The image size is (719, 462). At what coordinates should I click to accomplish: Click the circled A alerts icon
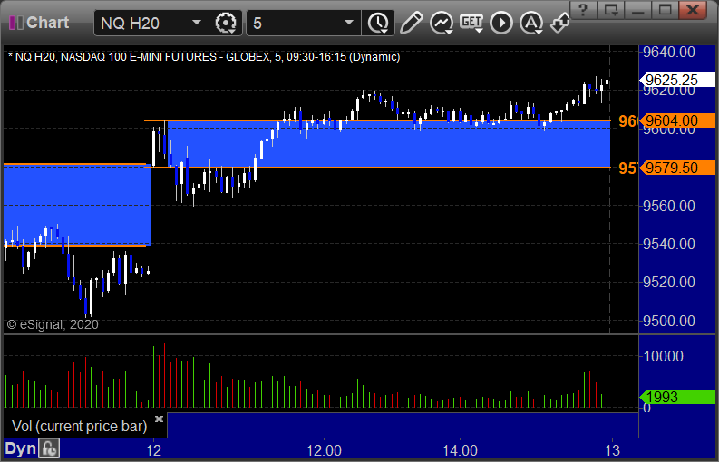click(531, 23)
